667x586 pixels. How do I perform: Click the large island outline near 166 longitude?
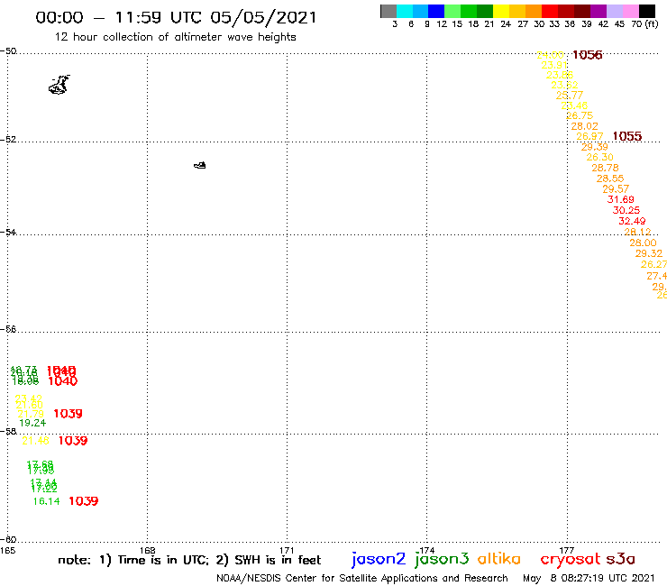click(59, 85)
